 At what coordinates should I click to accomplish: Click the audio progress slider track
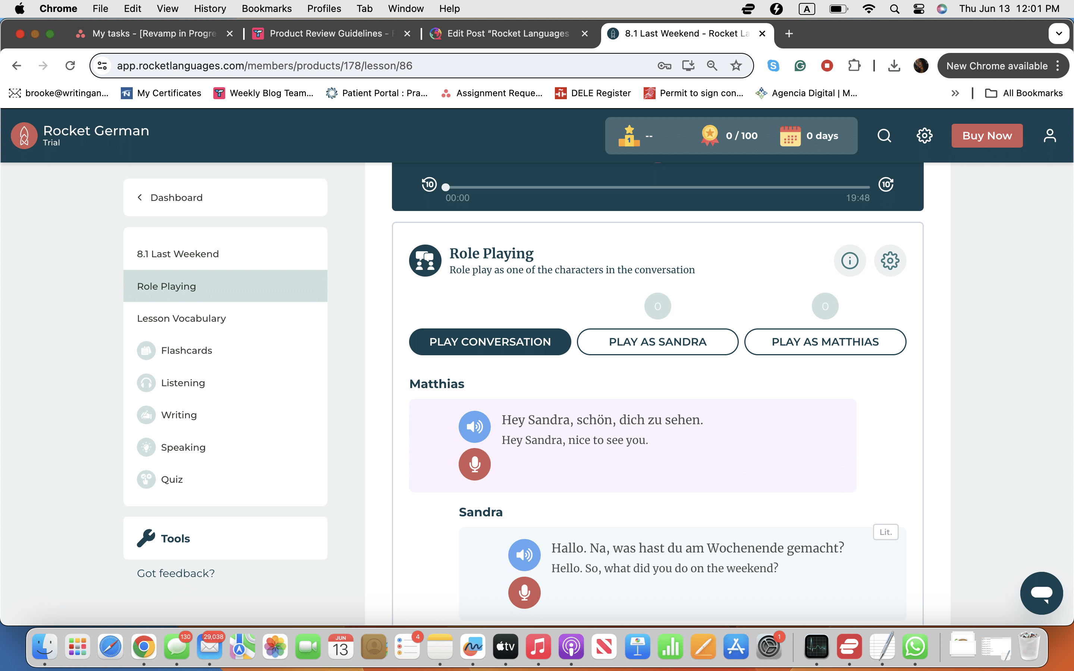pos(657,187)
